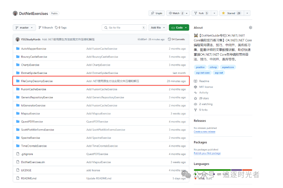Open commit message Add ChartjsExercise
The image size is (283, 188).
click(x=98, y=65)
